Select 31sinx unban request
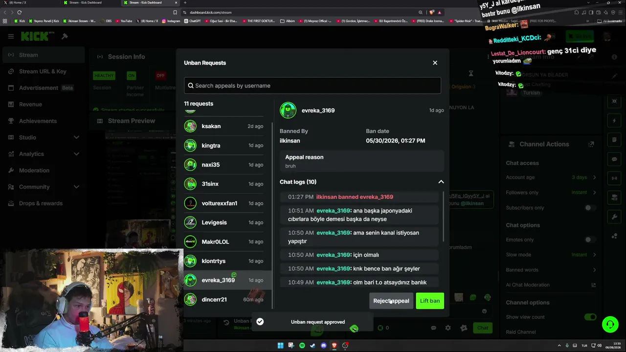The image size is (626, 352). [225, 184]
